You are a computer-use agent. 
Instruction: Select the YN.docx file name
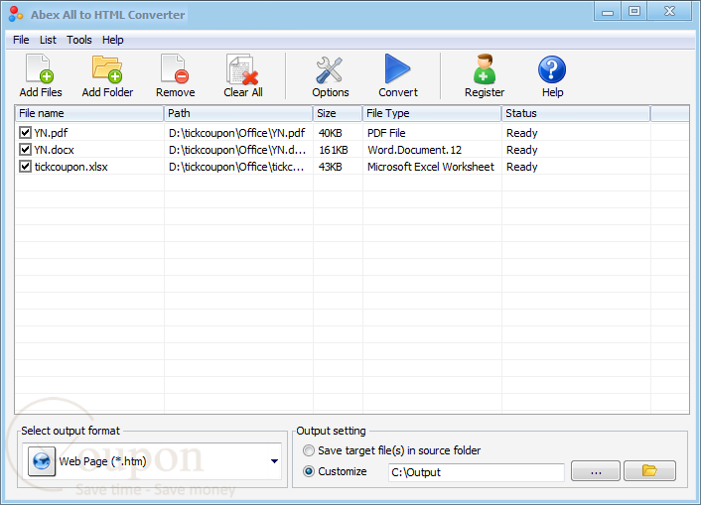pyautogui.click(x=54, y=150)
